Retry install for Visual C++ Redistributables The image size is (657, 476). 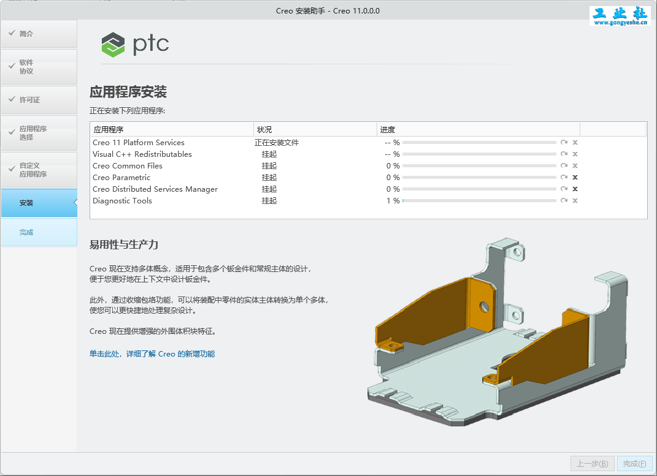point(564,154)
